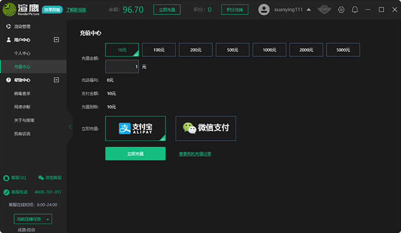The height and width of the screenshot is (233, 401).
Task: Click the 帮助中心 question mark icon
Action: point(9,80)
